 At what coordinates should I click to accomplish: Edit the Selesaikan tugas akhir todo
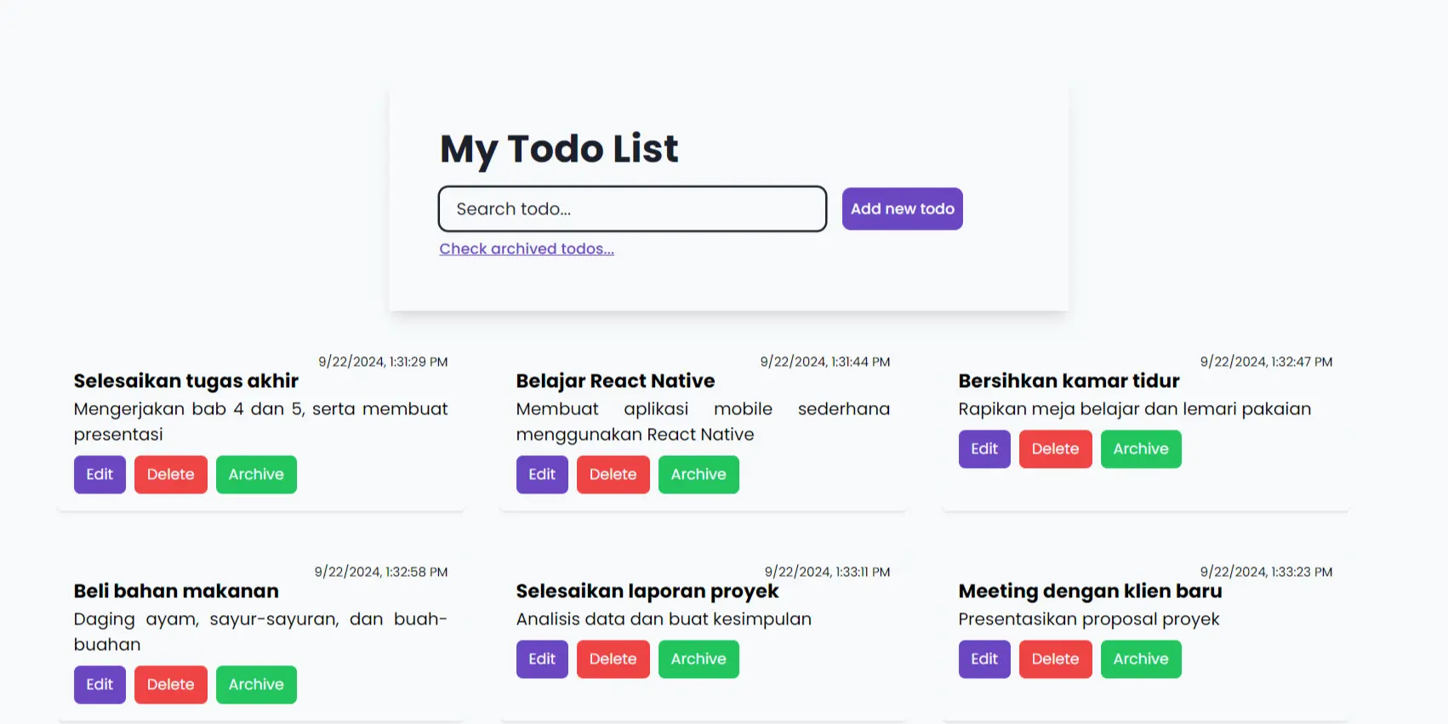point(100,474)
